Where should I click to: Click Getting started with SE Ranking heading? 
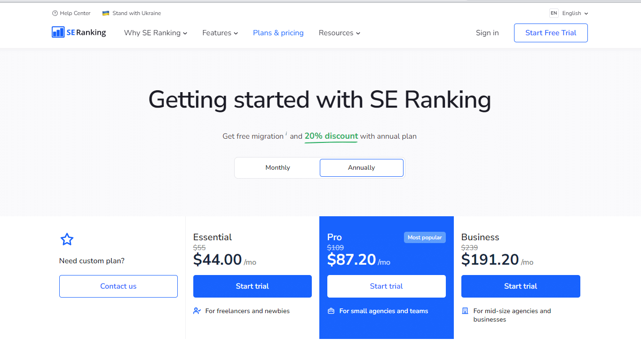tap(320, 100)
